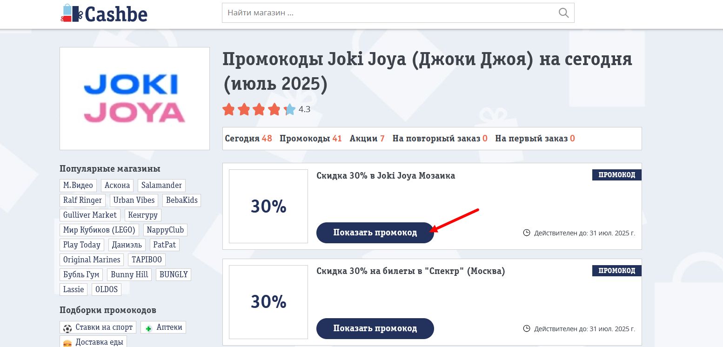The width and height of the screenshot is (723, 347).
Task: Open the OLDOS store link
Action: click(x=106, y=289)
